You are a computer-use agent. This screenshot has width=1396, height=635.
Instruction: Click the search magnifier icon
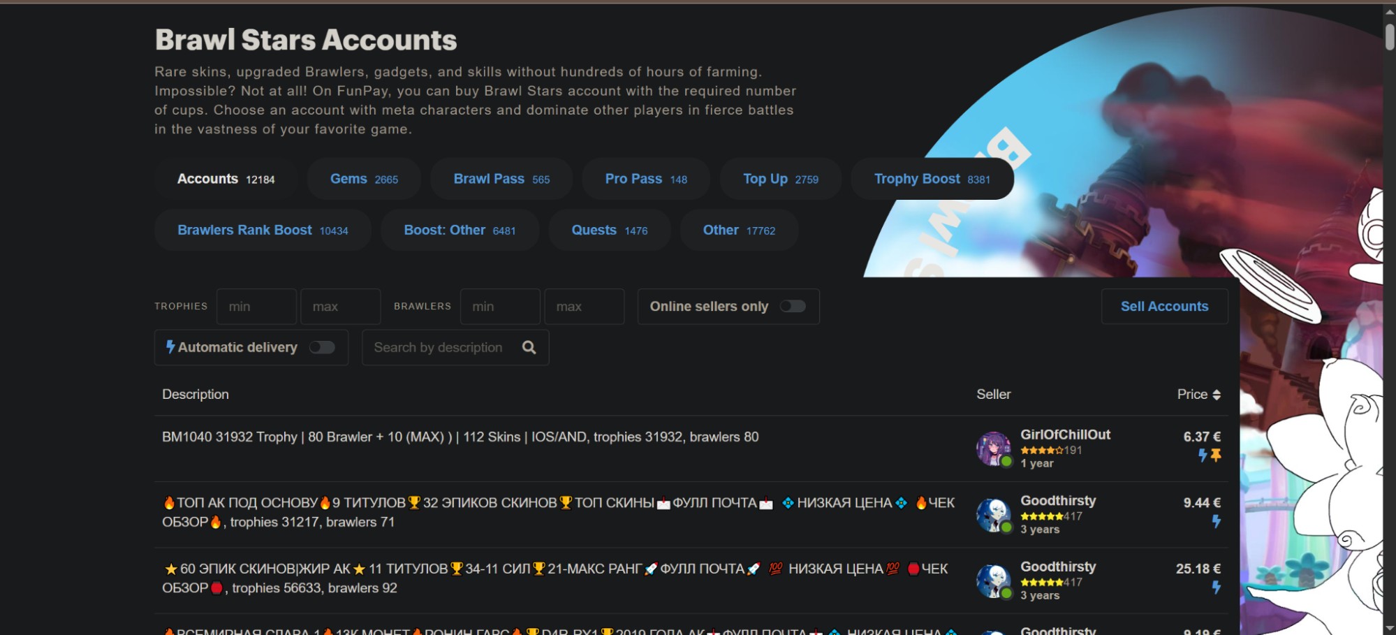[x=529, y=347]
